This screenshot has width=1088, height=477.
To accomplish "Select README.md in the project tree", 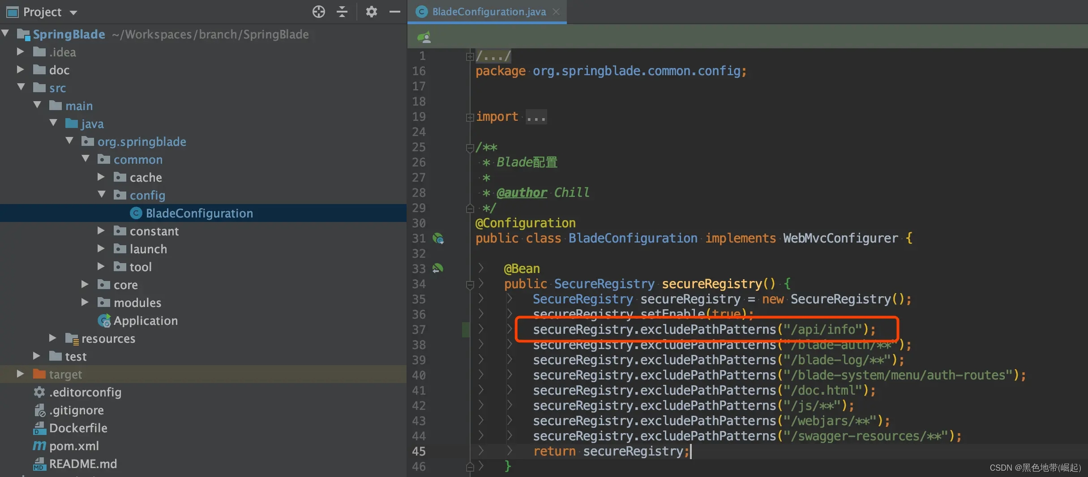I will point(83,464).
